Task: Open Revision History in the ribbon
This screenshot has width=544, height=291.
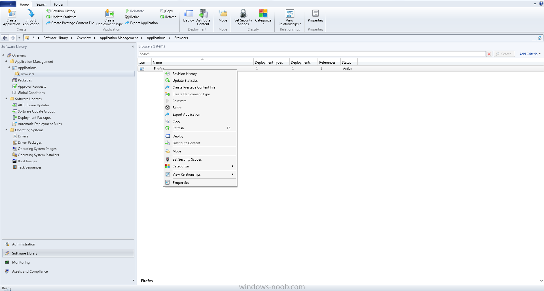Action: tap(61, 11)
